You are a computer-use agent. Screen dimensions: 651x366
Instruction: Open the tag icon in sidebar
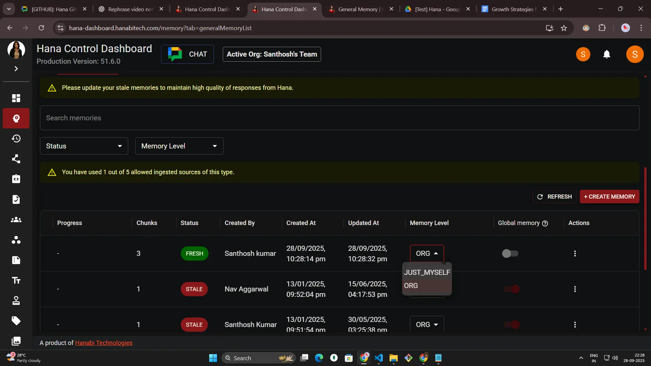[x=16, y=321]
